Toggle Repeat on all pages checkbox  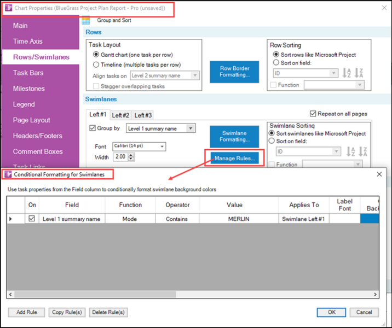click(x=313, y=114)
